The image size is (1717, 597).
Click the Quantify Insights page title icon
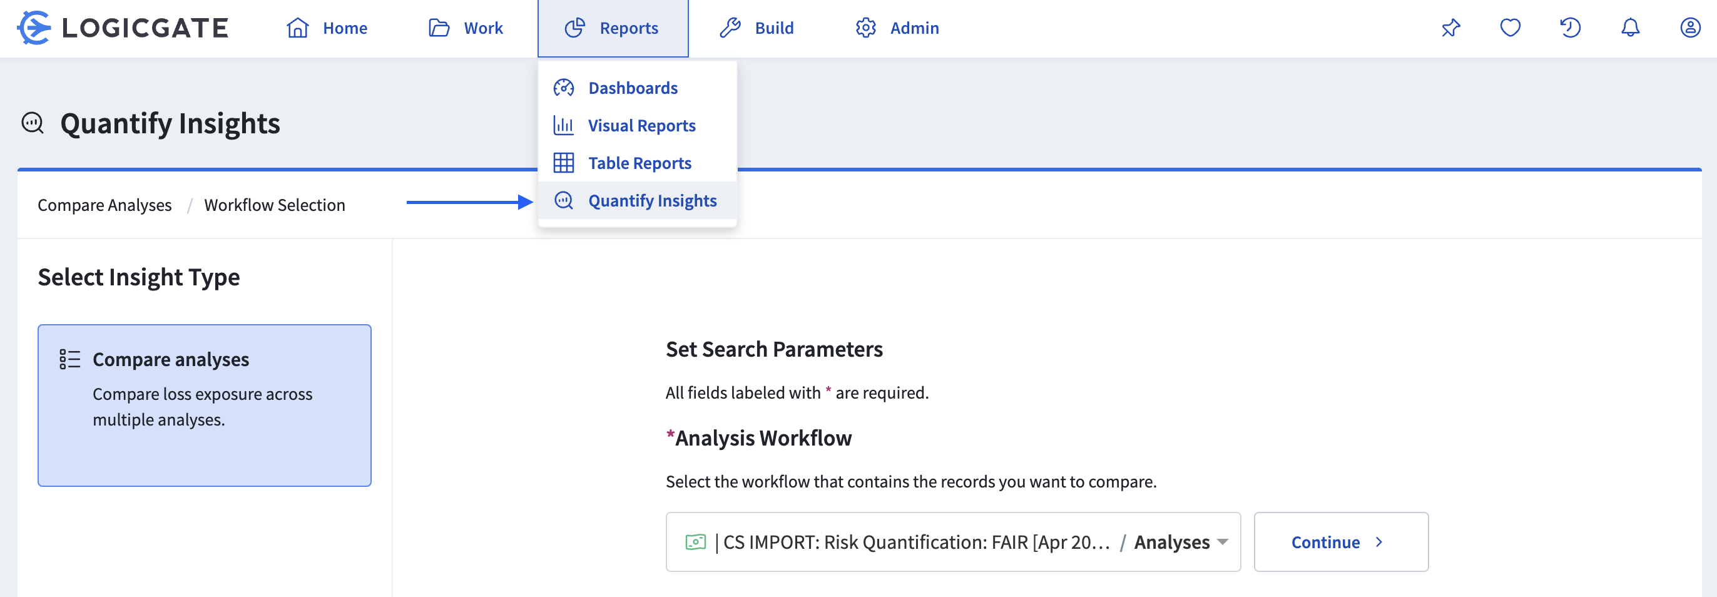pos(33,123)
